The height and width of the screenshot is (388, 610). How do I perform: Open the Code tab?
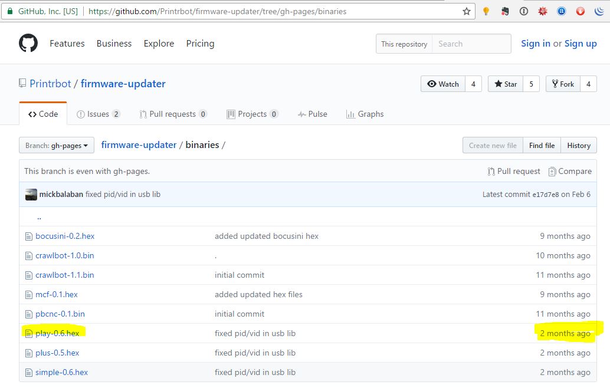click(43, 114)
